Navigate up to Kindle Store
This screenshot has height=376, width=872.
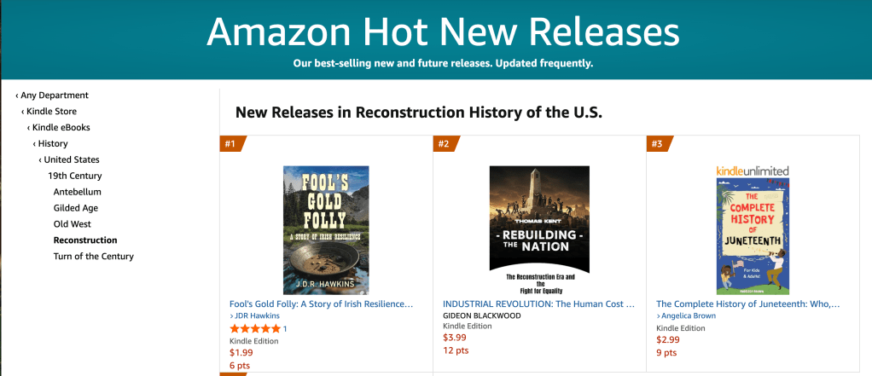(51, 112)
